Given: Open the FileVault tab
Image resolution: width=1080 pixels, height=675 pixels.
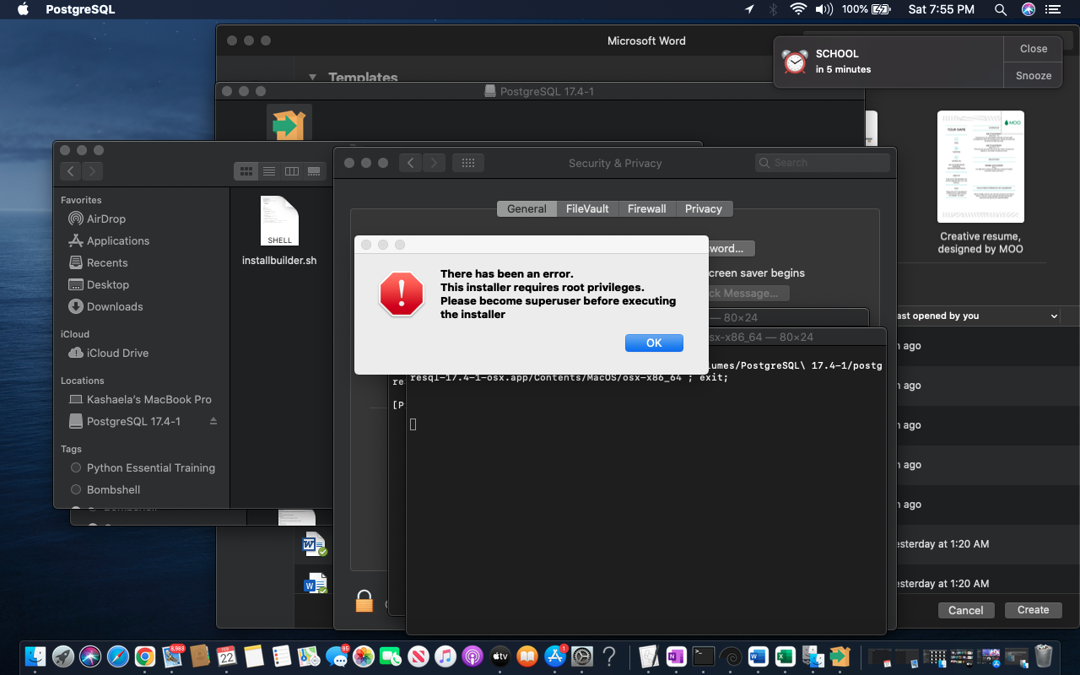Looking at the screenshot, I should pos(587,208).
